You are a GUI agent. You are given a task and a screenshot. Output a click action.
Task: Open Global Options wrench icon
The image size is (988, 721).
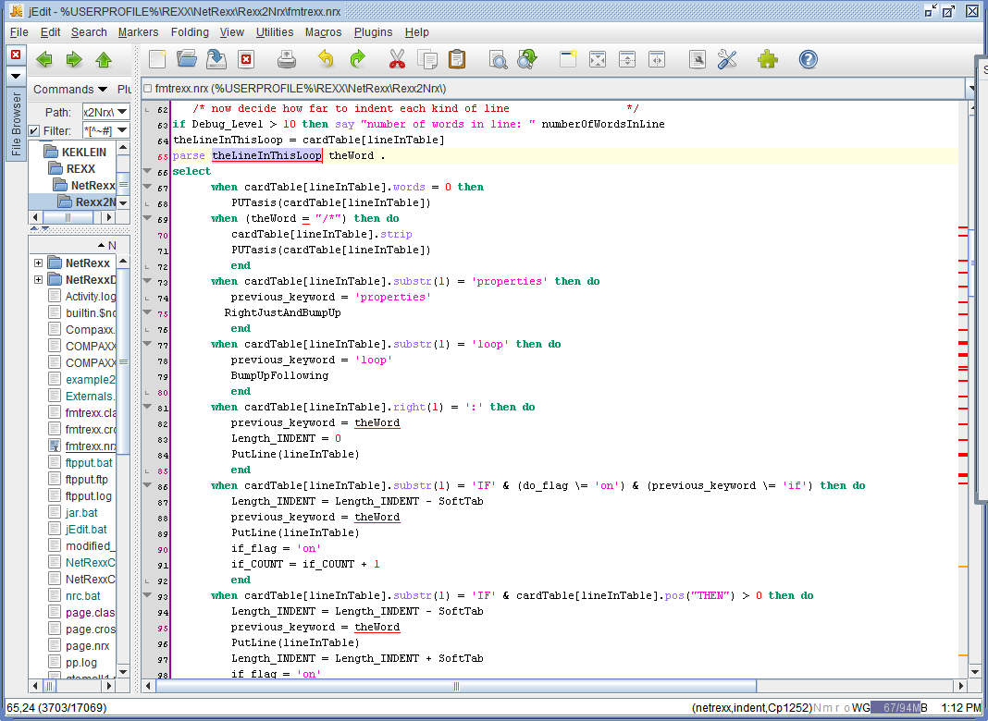pos(727,59)
